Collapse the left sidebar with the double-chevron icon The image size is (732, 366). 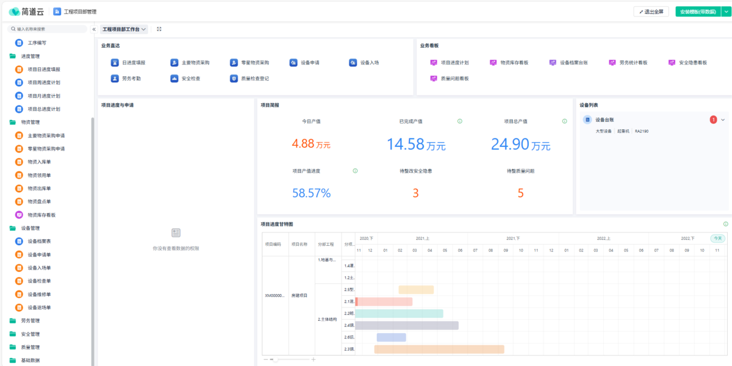(94, 29)
